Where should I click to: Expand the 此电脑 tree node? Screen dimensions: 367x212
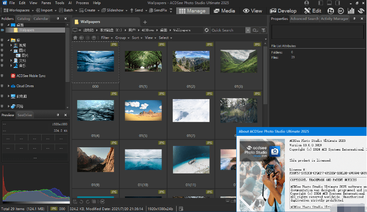pyautogui.click(x=8, y=96)
